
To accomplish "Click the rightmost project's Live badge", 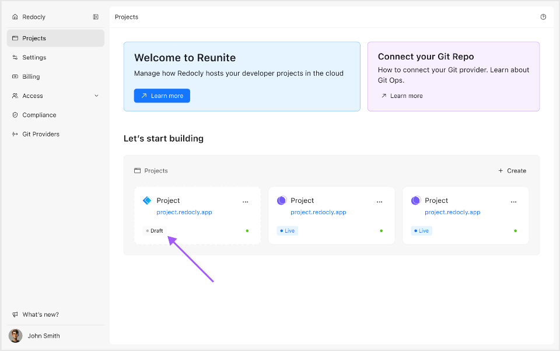I will tap(421, 231).
